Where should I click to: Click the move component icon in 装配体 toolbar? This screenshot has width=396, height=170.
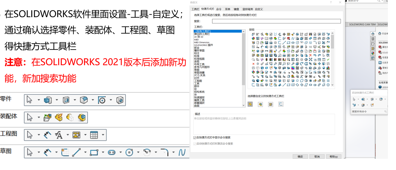[81, 117]
